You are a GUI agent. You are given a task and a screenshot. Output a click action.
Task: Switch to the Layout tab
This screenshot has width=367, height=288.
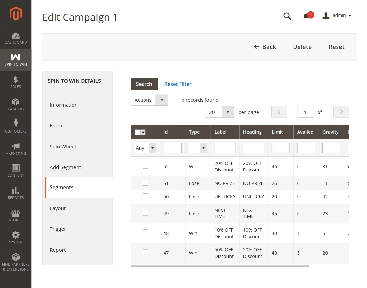coord(58,208)
